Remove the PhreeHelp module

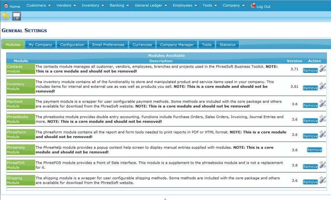tap(314, 150)
